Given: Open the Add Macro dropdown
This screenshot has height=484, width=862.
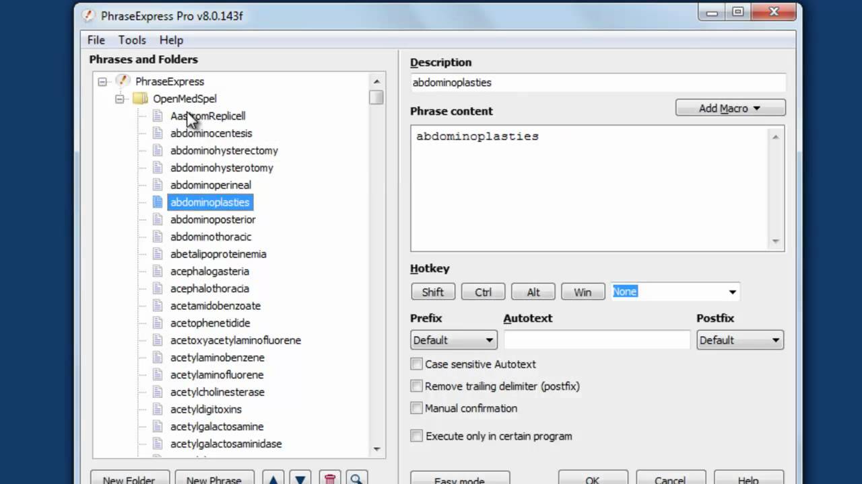Looking at the screenshot, I should point(731,108).
